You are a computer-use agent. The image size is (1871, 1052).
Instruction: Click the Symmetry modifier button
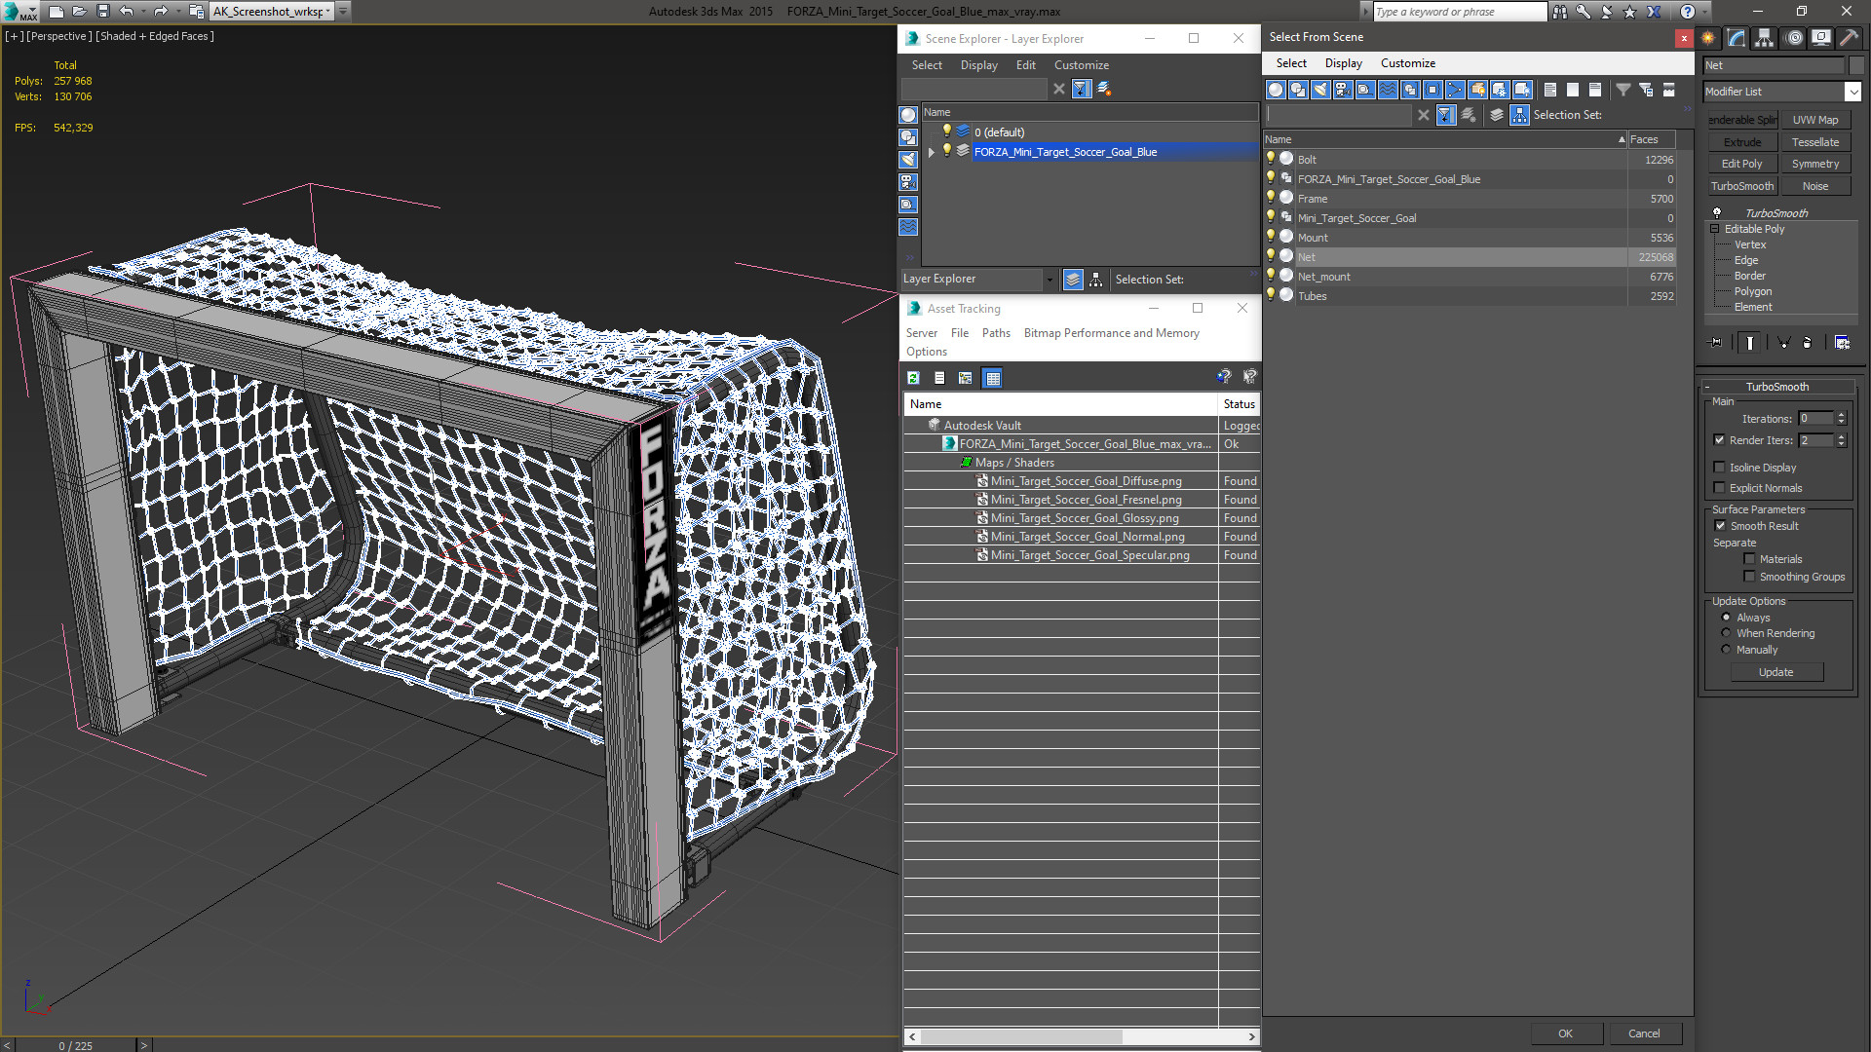coord(1815,164)
